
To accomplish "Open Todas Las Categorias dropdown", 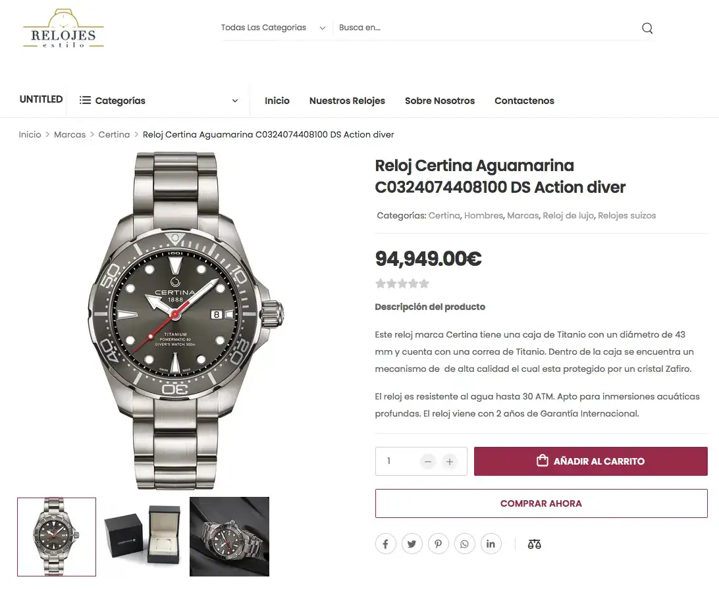I will click(x=273, y=28).
